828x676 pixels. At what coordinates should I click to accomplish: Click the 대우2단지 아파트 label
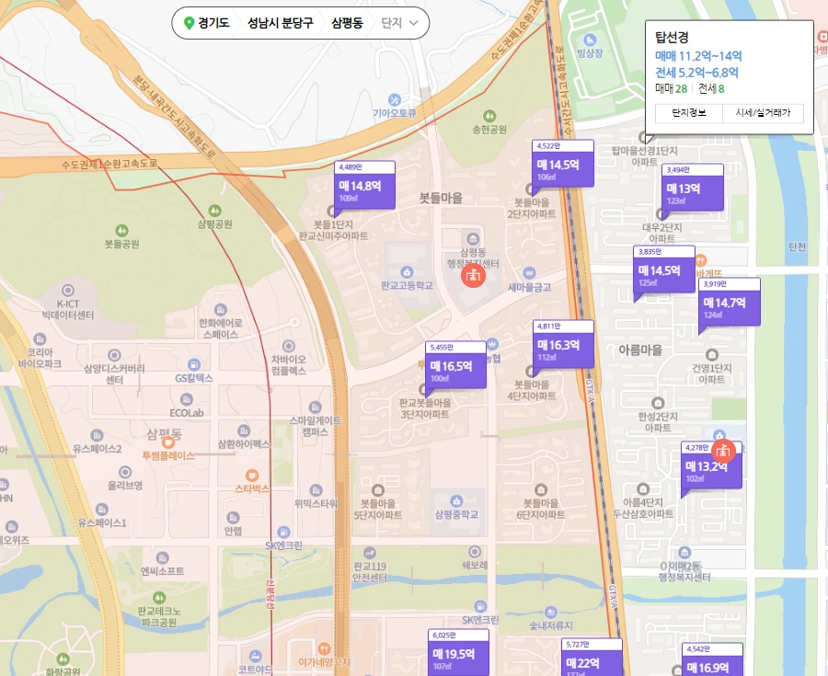point(662,234)
